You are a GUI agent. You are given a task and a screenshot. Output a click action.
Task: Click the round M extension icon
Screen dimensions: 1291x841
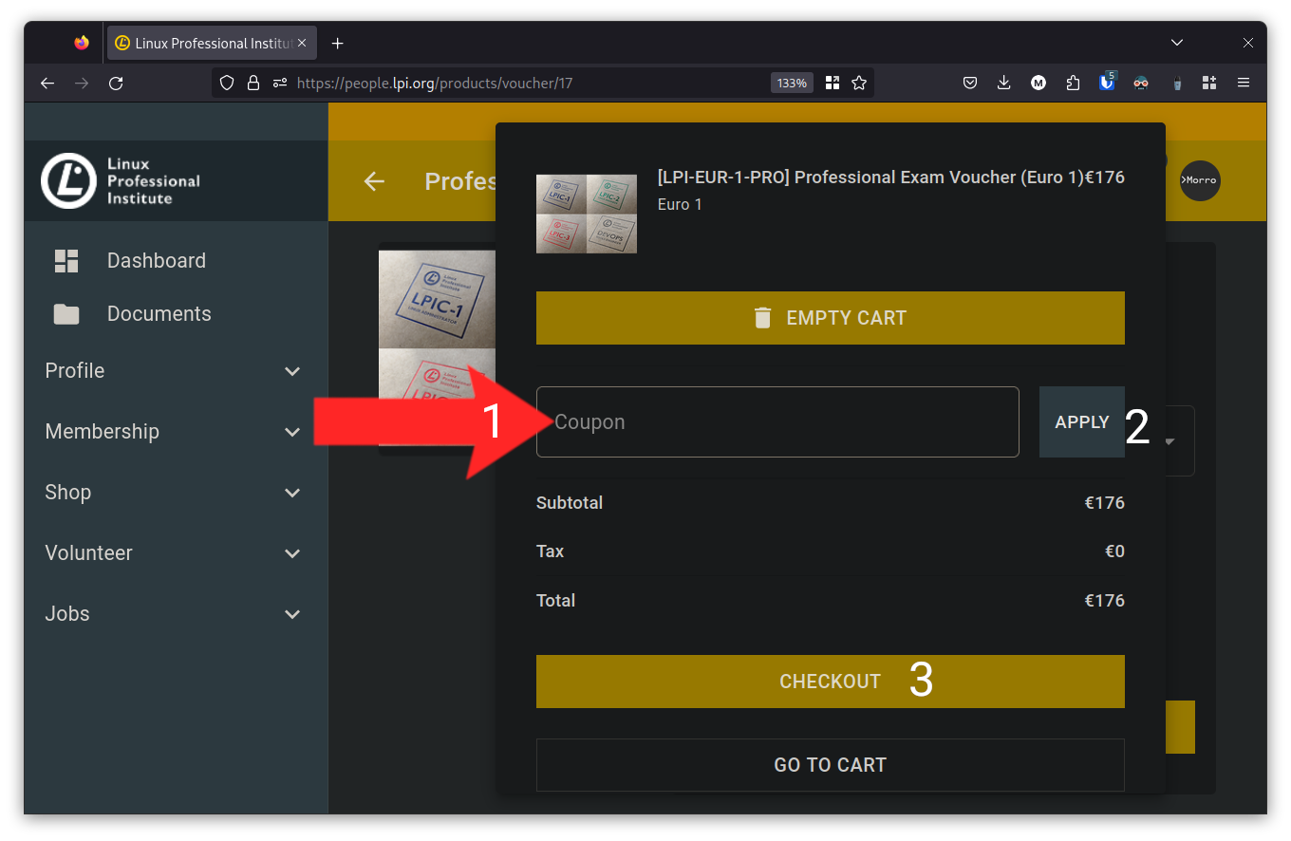1038,84
